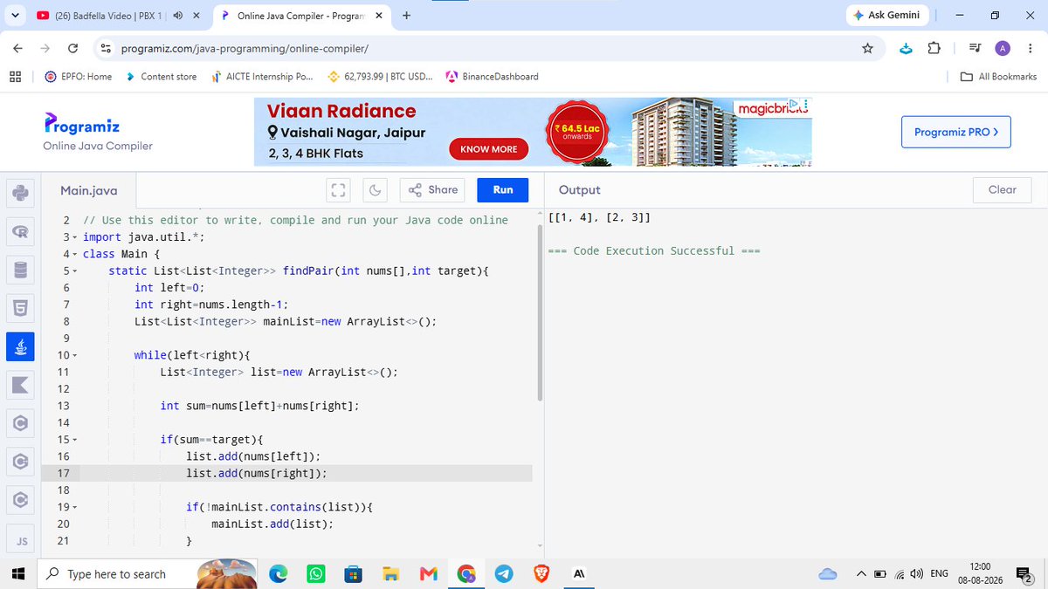1048x589 pixels.
Task: Bookmark this page with the star icon
Action: (867, 49)
